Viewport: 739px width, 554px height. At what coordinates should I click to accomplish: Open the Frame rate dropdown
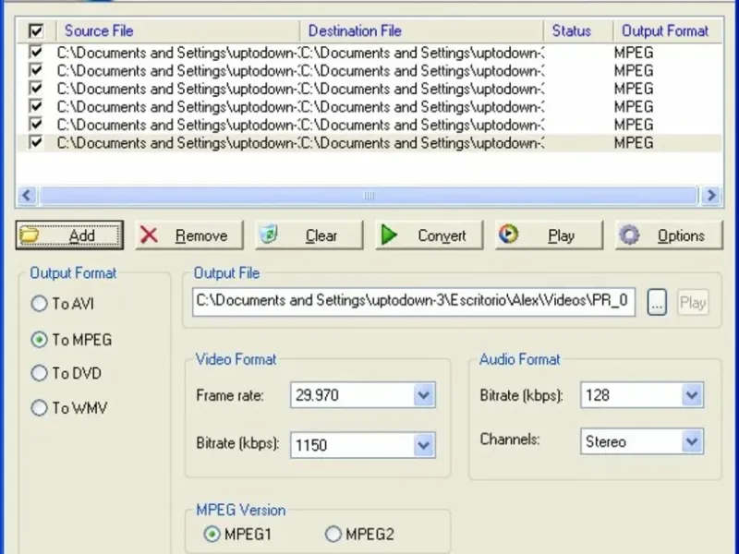pos(424,395)
